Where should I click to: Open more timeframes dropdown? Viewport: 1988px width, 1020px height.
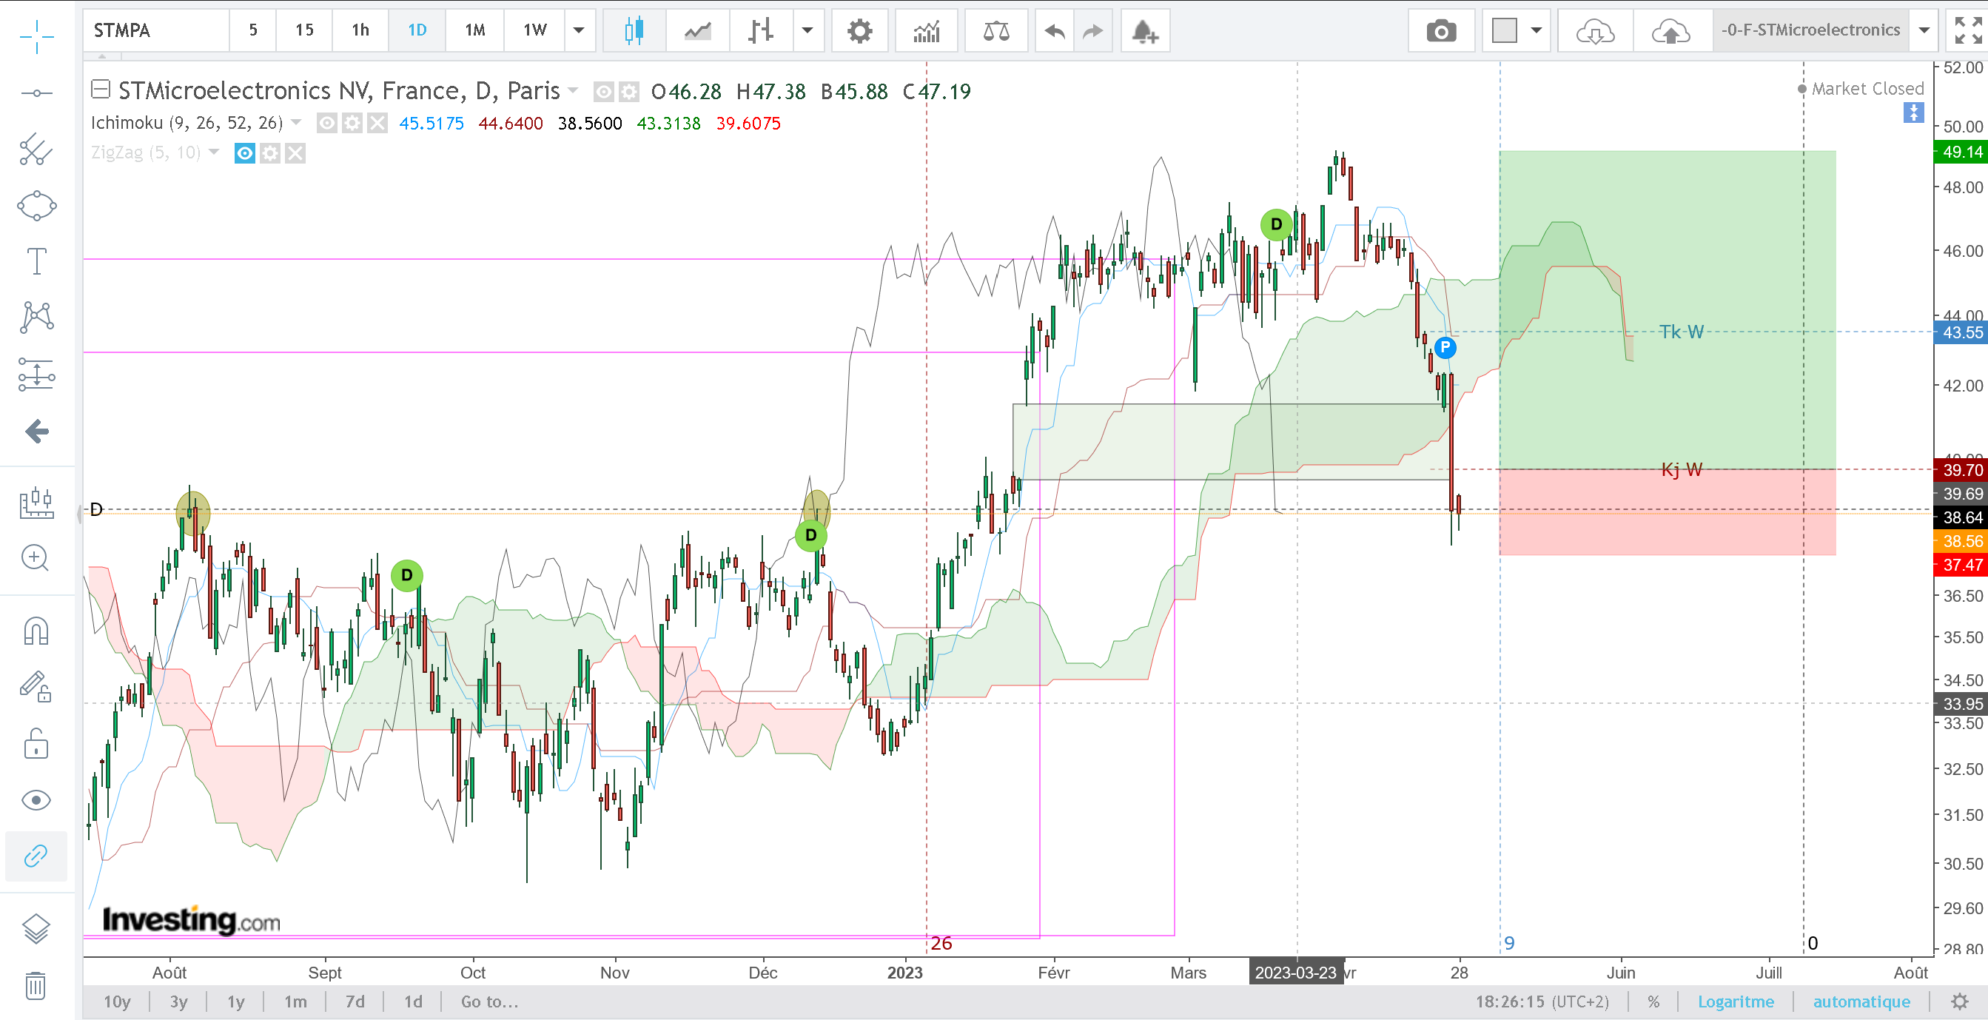(x=579, y=31)
